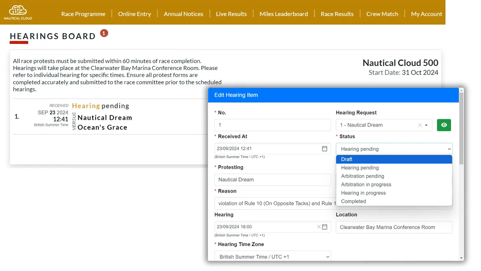Image resolution: width=481 pixels, height=271 pixels.
Task: Open Annual Notices
Action: point(183,14)
